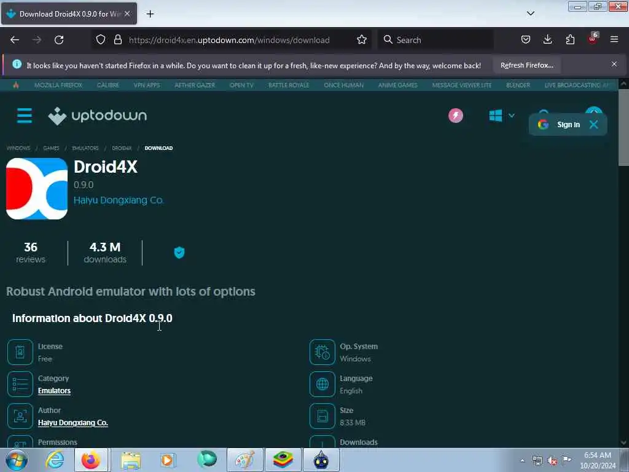Show hidden system tray icons
The width and height of the screenshot is (629, 472).
pyautogui.click(x=522, y=460)
